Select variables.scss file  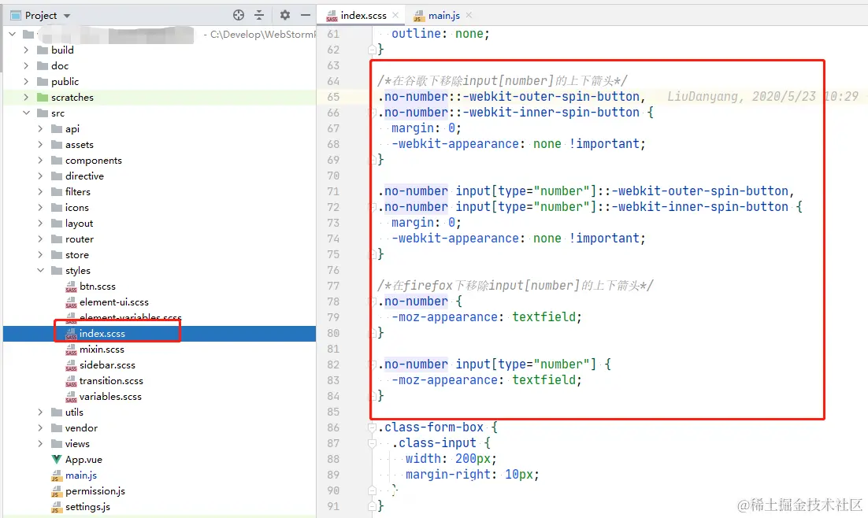[110, 397]
